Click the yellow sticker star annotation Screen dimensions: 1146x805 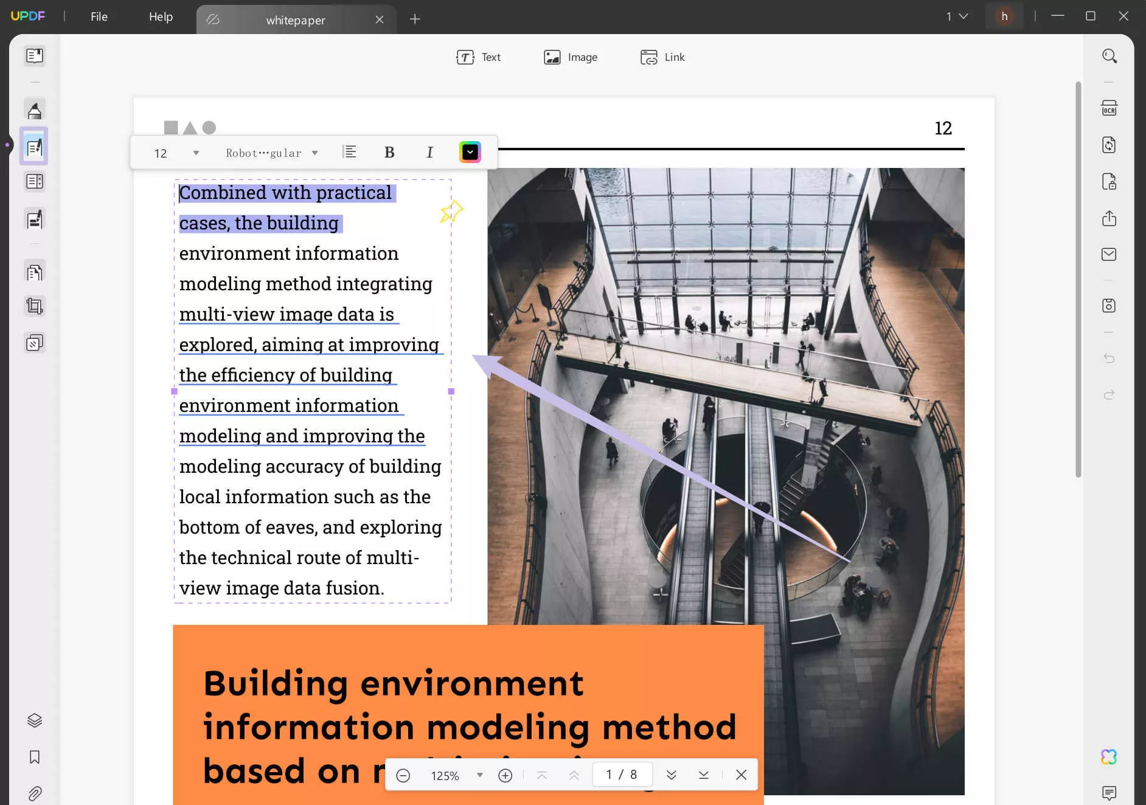[x=451, y=212]
